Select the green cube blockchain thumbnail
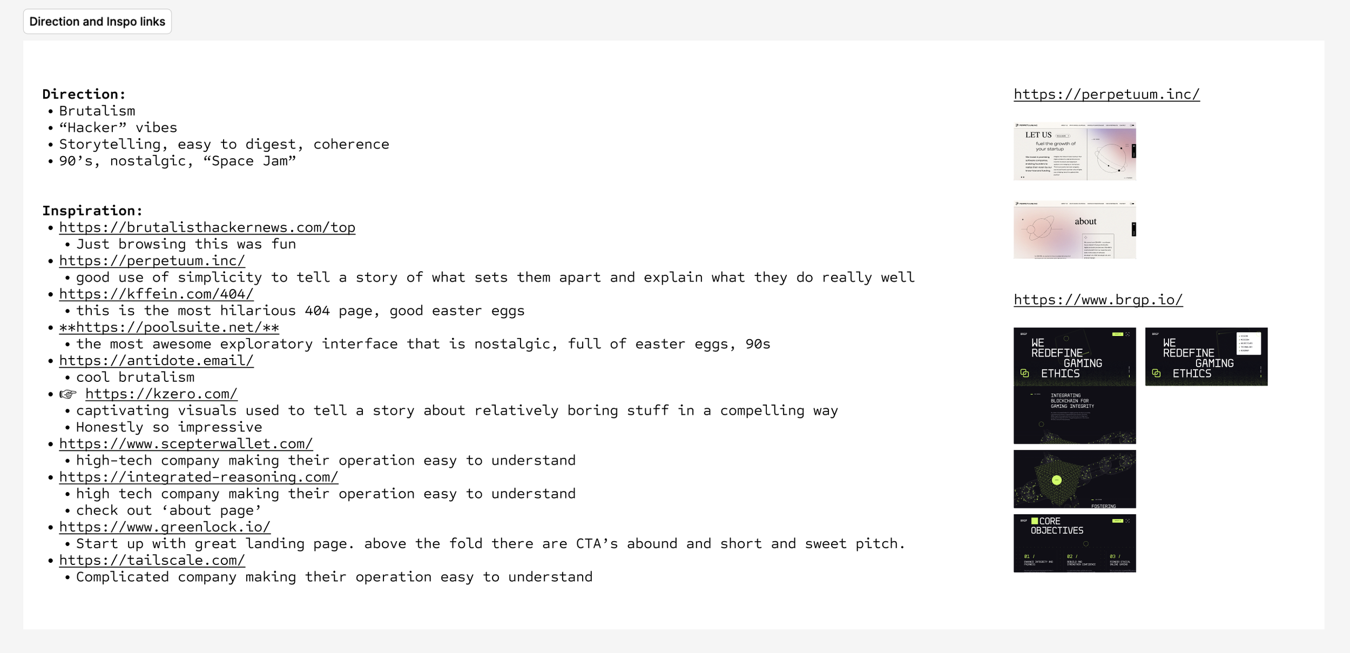This screenshot has height=653, width=1350. click(x=1075, y=479)
